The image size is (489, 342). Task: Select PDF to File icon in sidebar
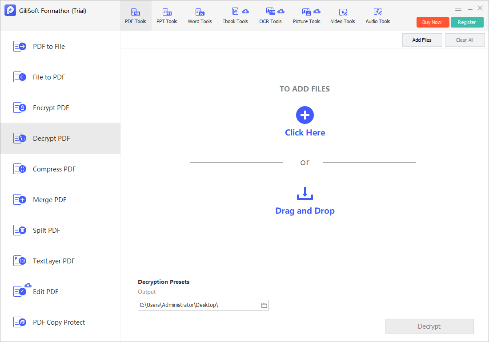click(20, 46)
